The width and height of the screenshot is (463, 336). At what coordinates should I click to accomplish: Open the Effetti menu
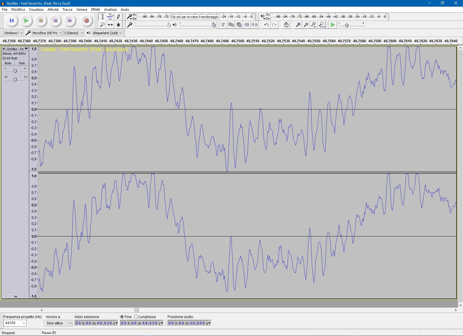(95, 10)
